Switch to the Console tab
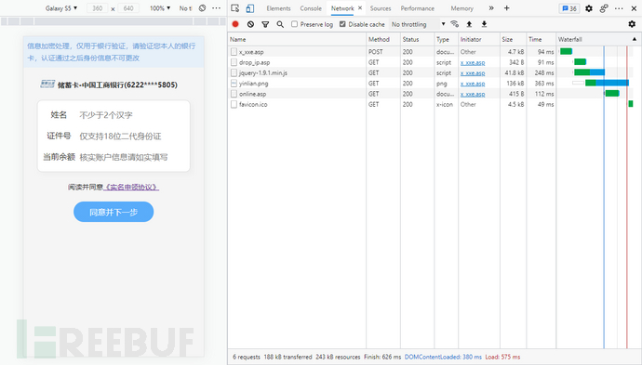This screenshot has height=365, width=642. click(311, 8)
